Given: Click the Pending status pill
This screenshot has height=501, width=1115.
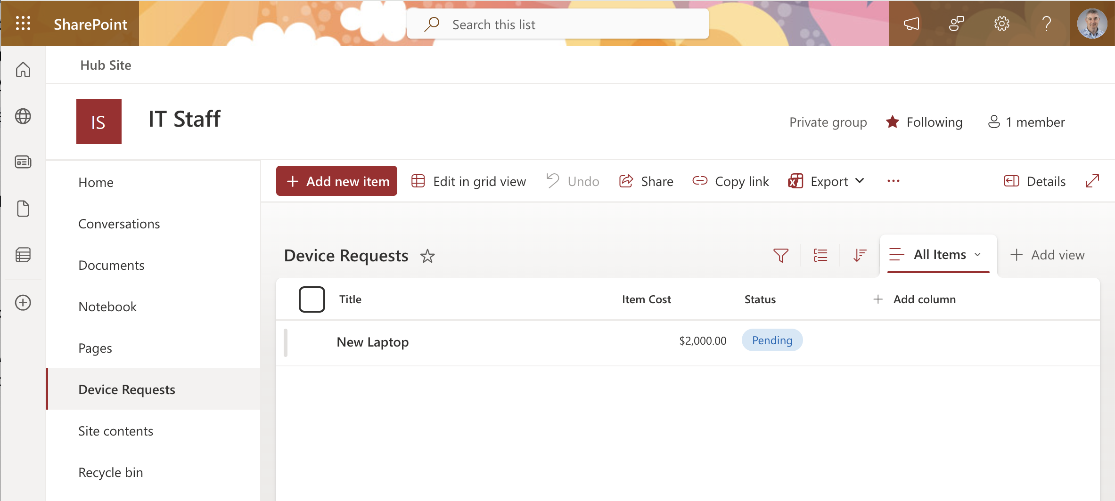Looking at the screenshot, I should click(772, 340).
